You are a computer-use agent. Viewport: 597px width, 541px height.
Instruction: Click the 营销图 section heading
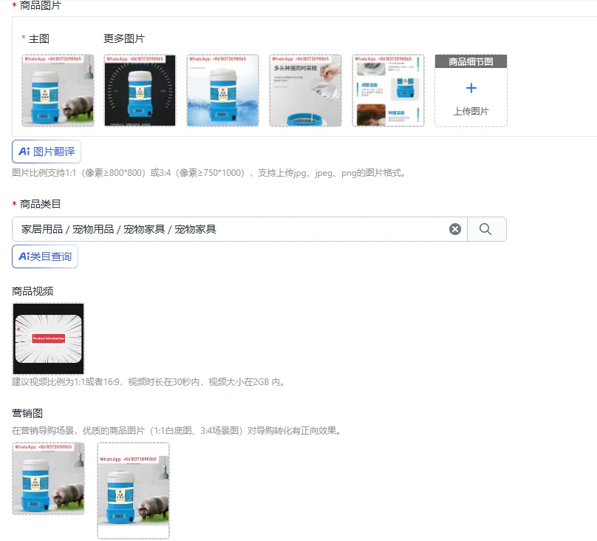(27, 413)
